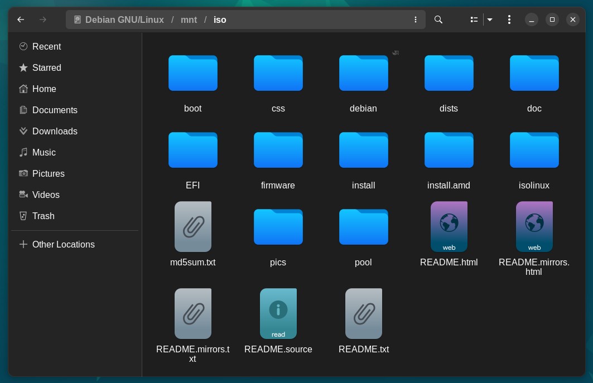Select the README.mirrors.html file icon

[534, 226]
